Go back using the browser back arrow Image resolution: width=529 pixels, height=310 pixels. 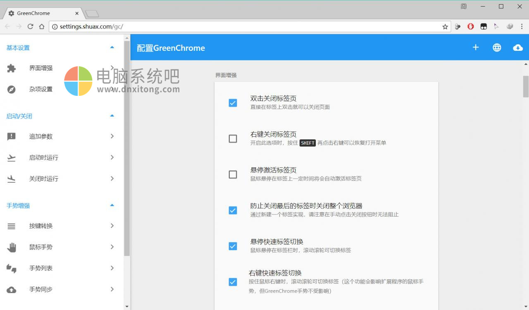click(7, 26)
